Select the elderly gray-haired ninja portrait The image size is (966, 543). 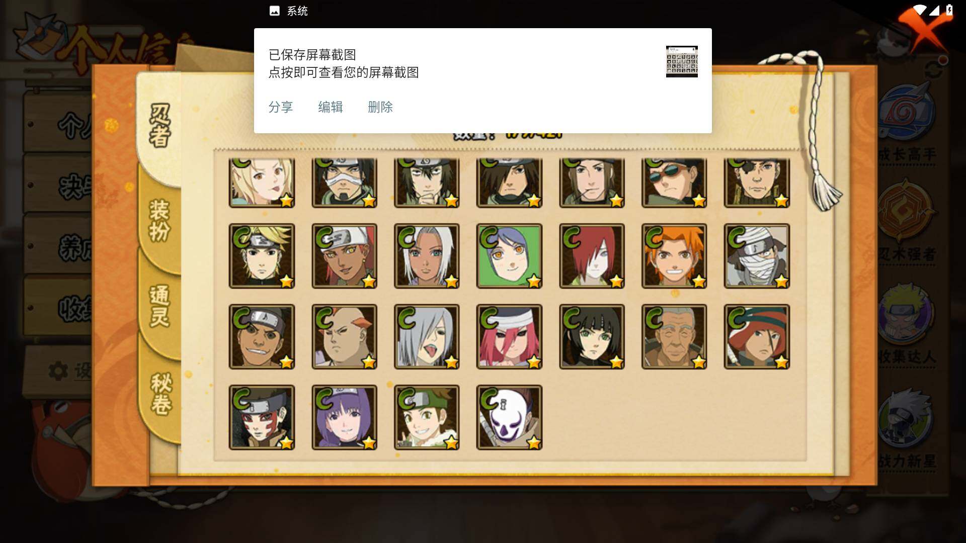point(674,337)
